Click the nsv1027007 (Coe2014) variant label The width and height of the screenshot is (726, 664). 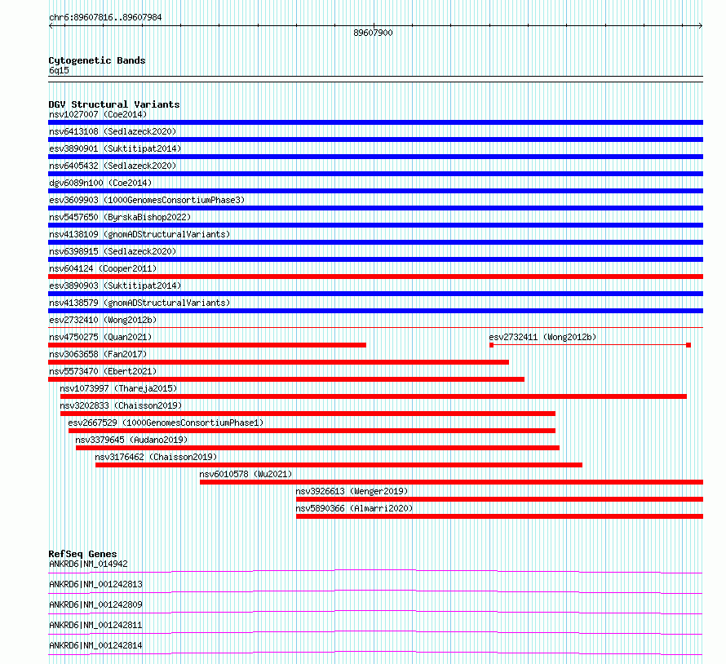(98, 114)
